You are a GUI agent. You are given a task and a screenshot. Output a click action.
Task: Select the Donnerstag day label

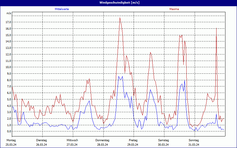(x=103, y=140)
